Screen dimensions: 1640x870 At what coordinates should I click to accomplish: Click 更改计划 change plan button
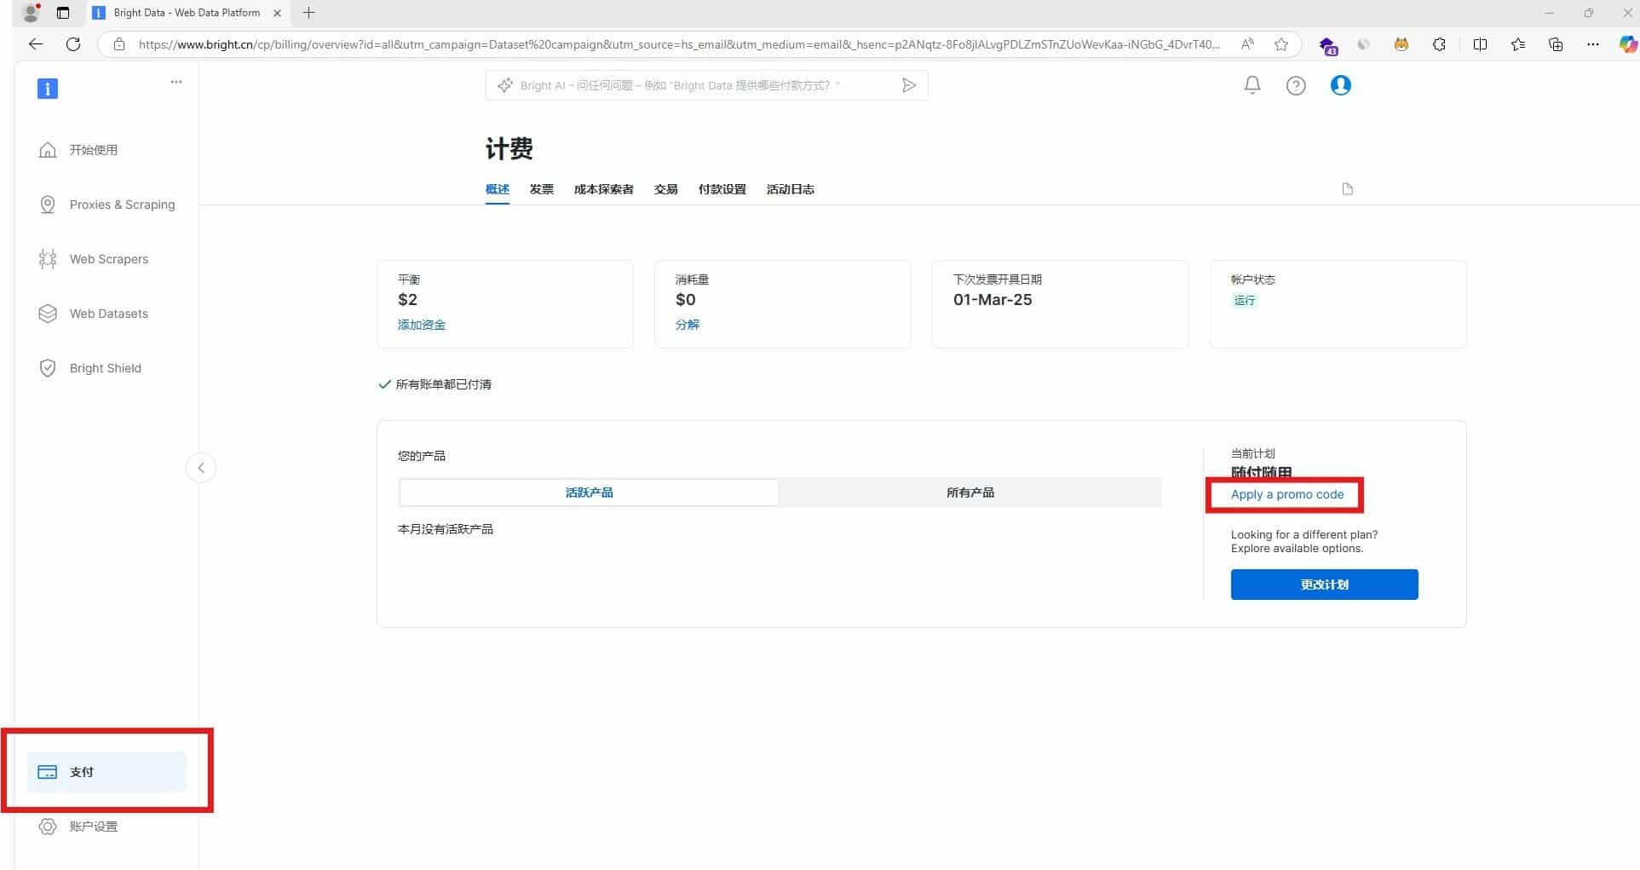pyautogui.click(x=1324, y=585)
